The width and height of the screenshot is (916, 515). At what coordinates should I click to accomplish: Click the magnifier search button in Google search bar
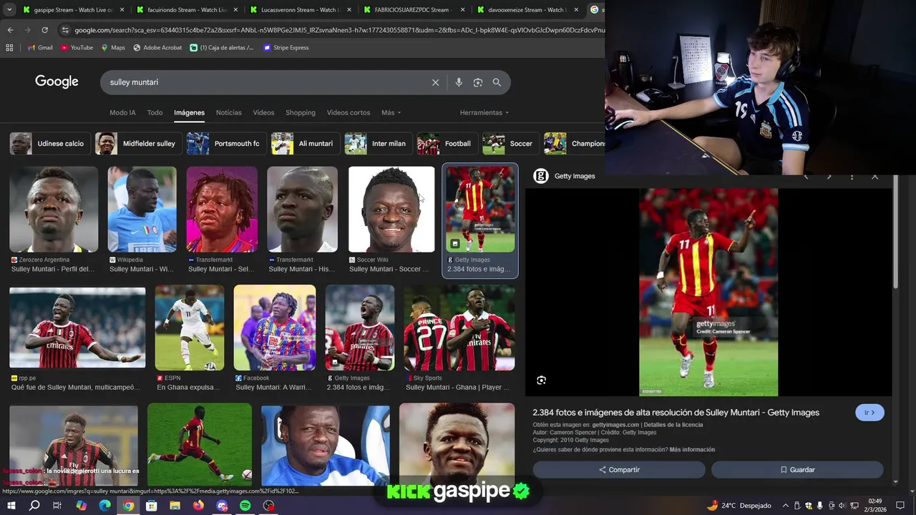pos(497,82)
